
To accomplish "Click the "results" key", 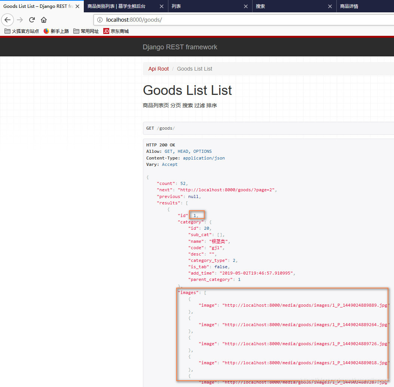I will coord(169,203).
